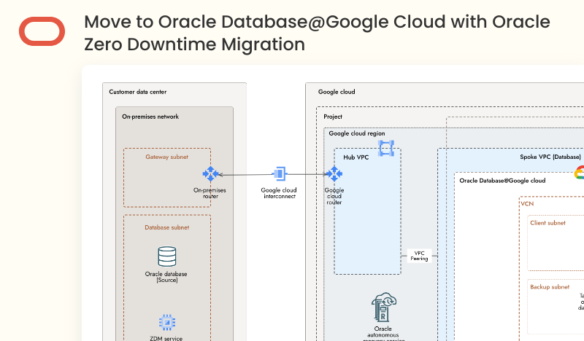
Task: Select the 'Gateway subnet' label
Action: pos(167,157)
